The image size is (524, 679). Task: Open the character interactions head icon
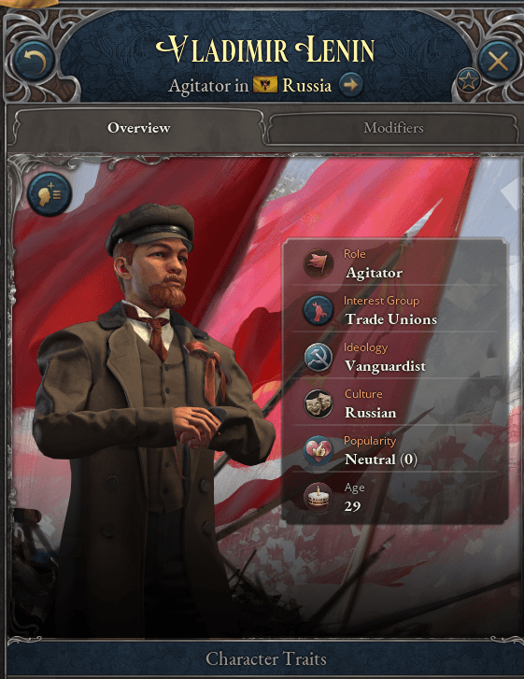click(x=50, y=194)
